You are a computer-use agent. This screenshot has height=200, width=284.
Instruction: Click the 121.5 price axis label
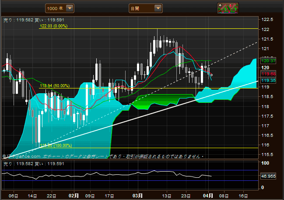(x=267, y=39)
